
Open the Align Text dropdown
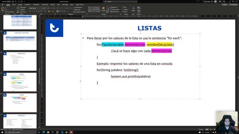[77, 10]
